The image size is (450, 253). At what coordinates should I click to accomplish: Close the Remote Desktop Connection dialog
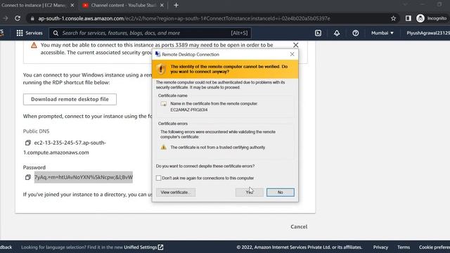click(292, 54)
